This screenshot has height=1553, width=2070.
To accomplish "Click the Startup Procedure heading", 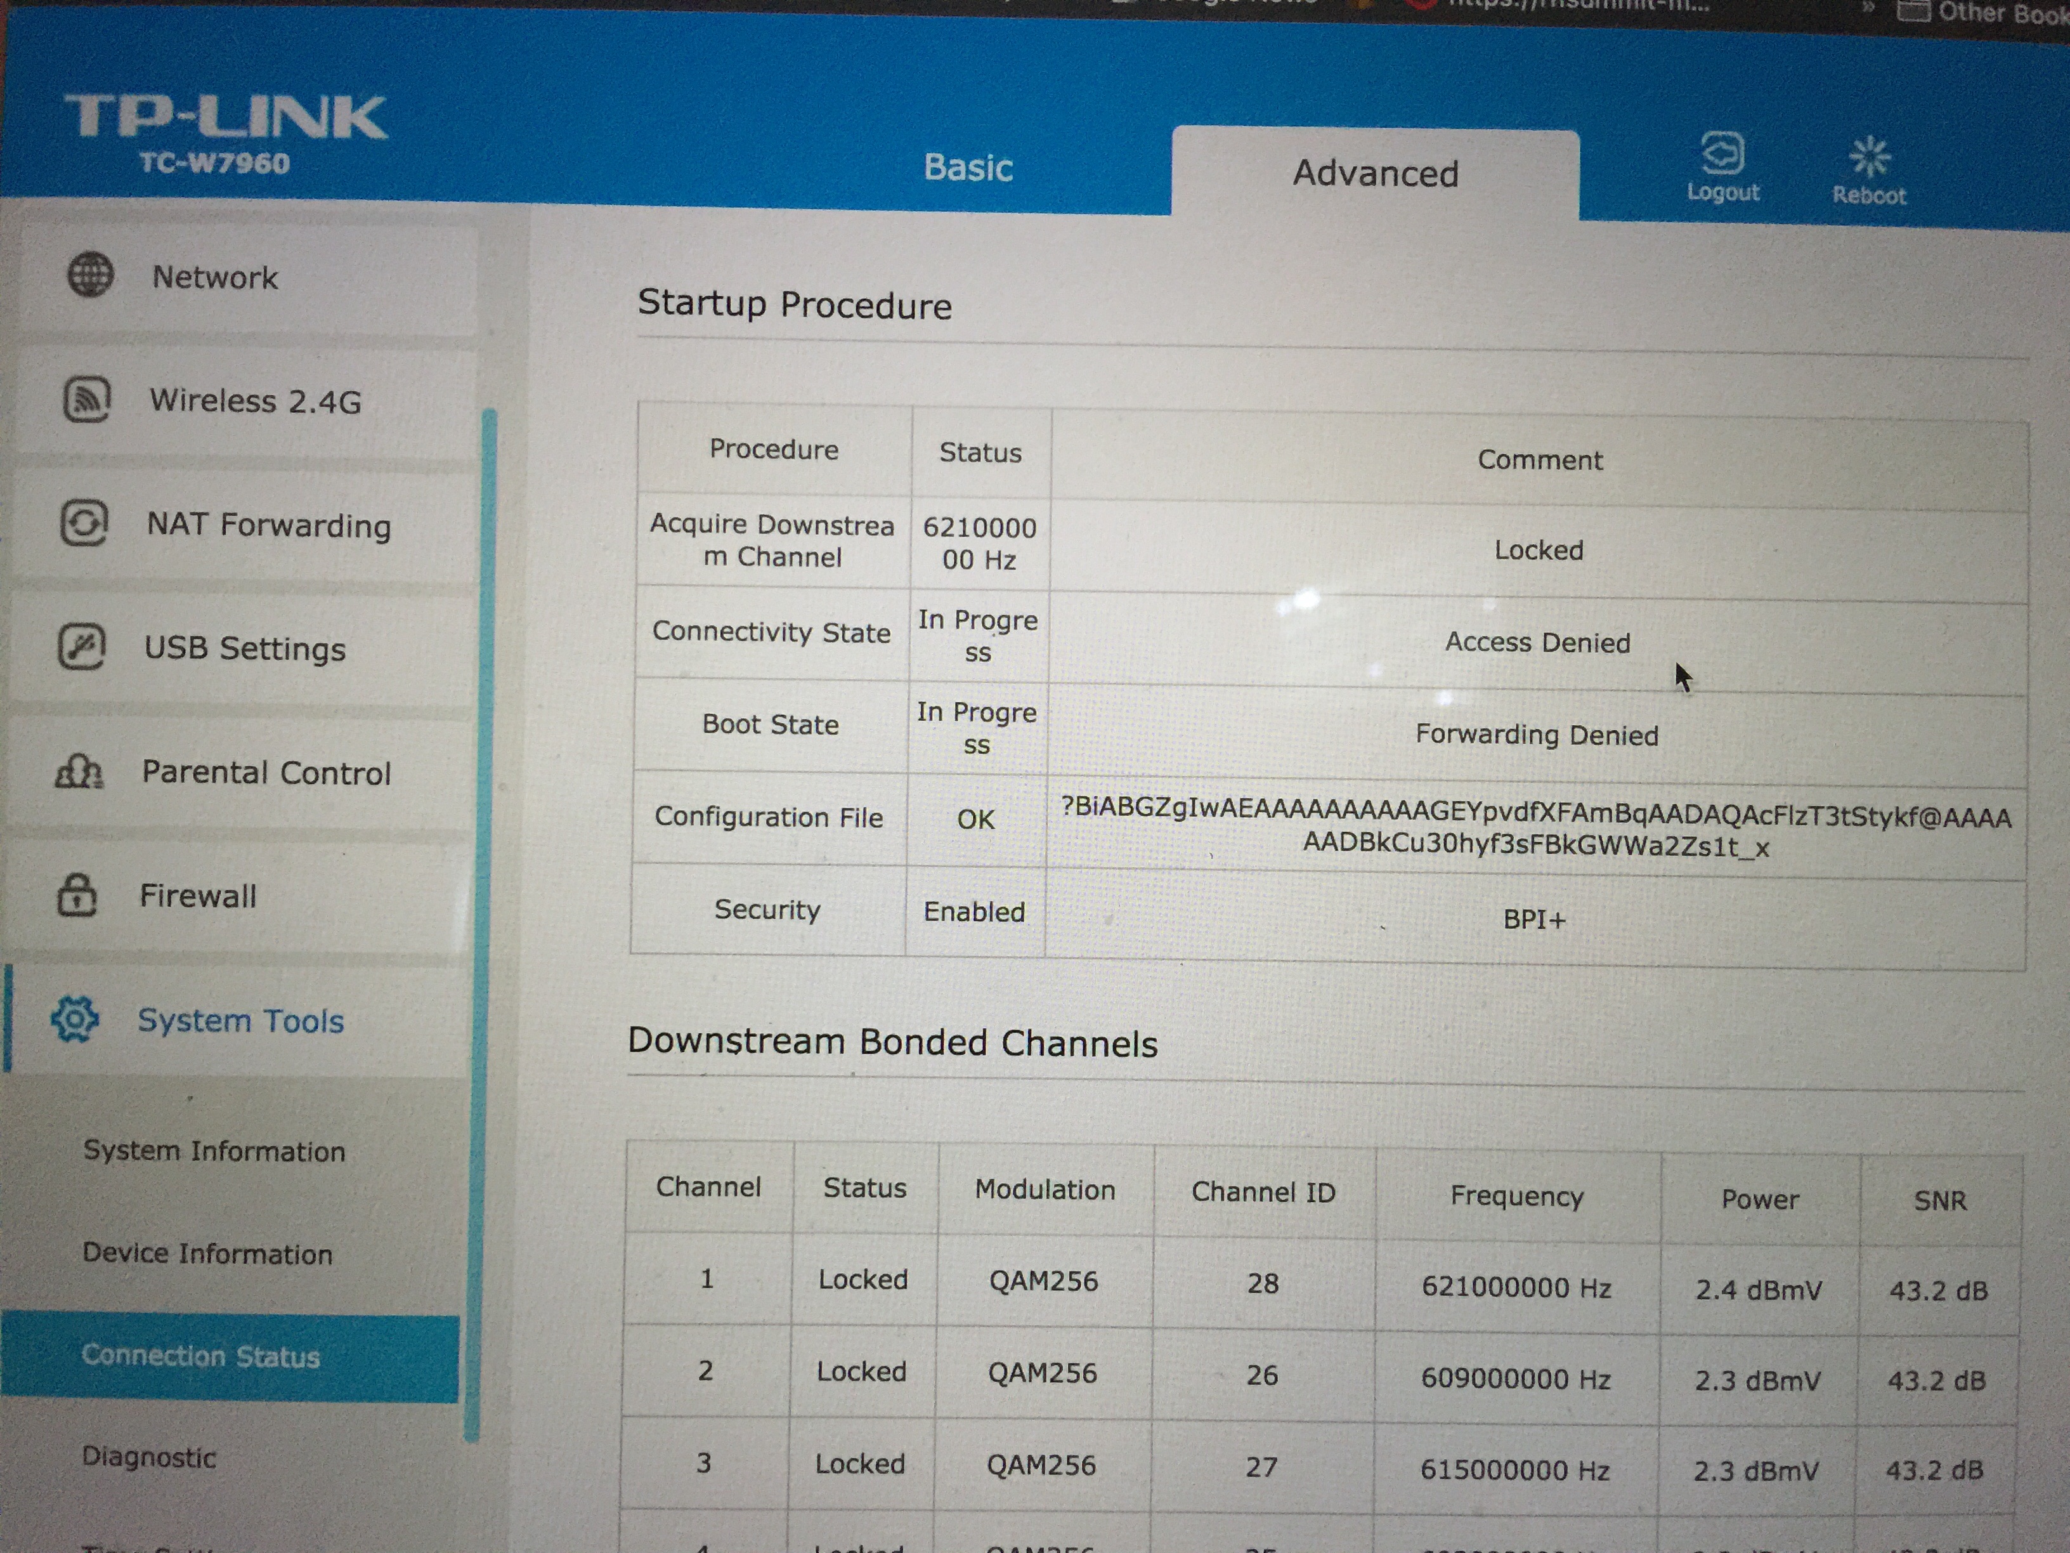I will (x=795, y=305).
